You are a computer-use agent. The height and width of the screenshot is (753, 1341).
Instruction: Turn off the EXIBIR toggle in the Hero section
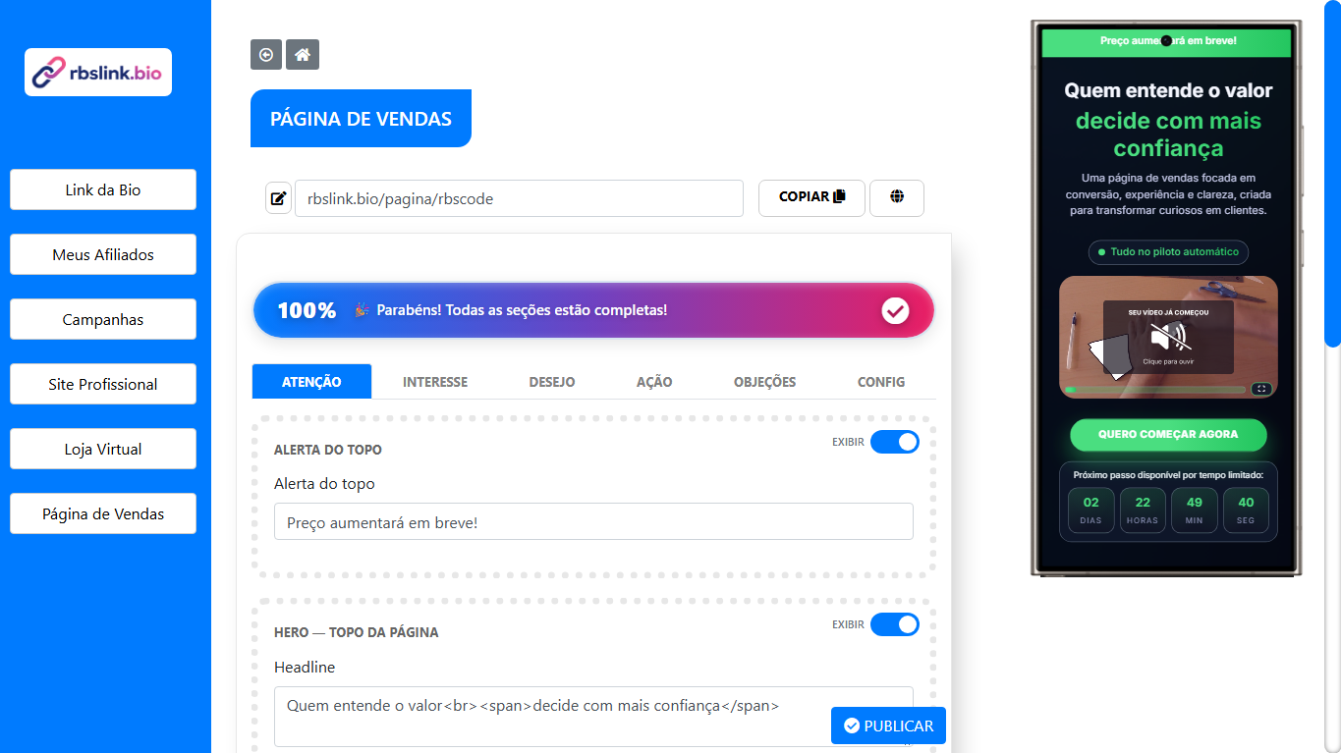[x=895, y=624]
